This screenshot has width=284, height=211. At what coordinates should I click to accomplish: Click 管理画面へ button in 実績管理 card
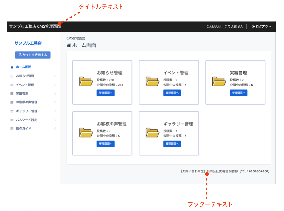[x=239, y=93]
